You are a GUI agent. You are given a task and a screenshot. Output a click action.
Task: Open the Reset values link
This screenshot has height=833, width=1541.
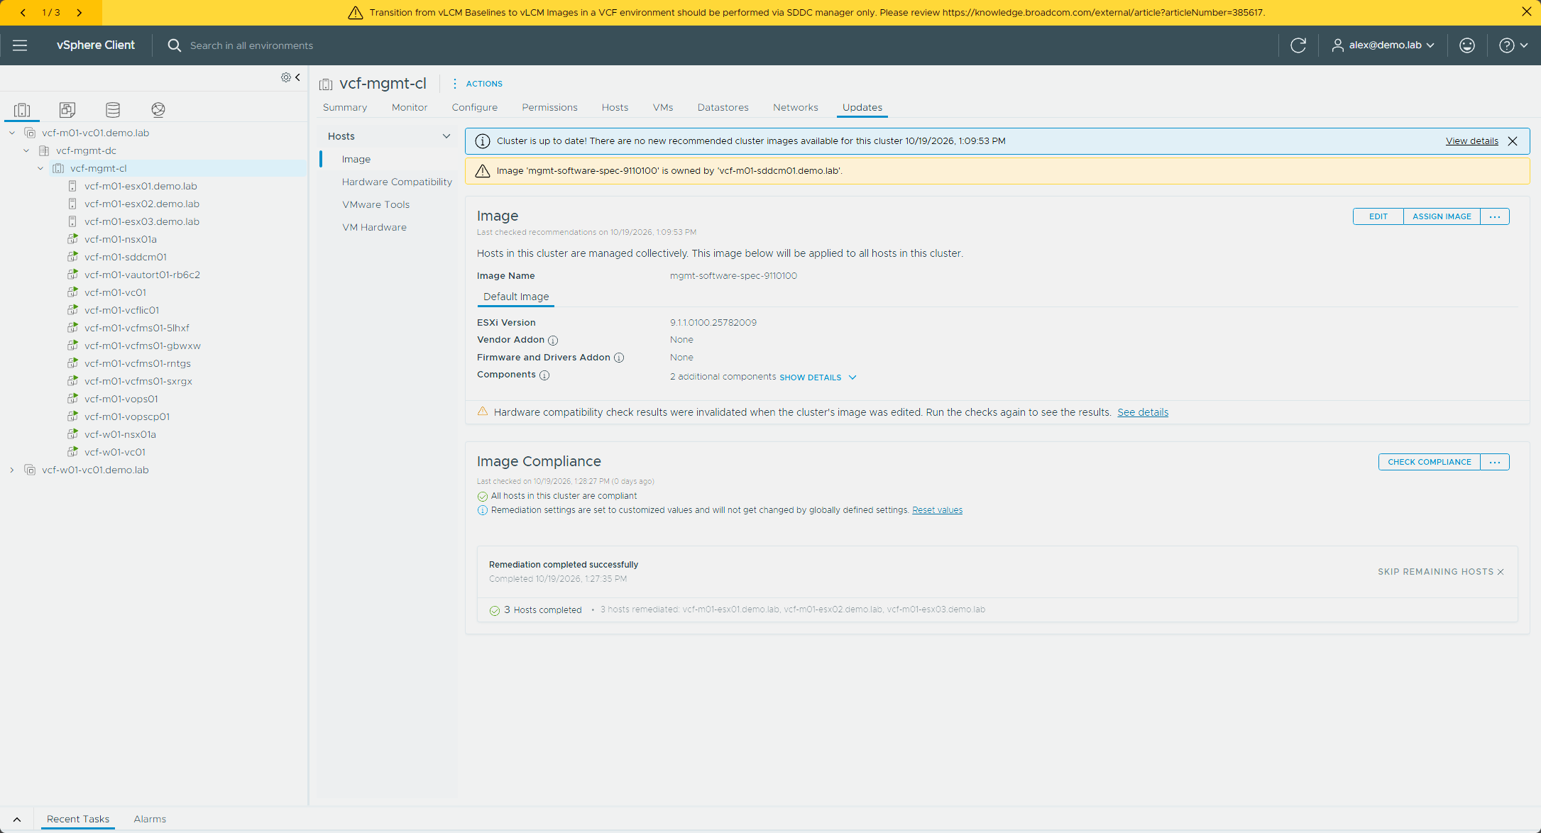(937, 510)
